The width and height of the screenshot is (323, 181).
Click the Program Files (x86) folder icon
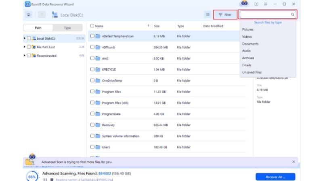coord(98,103)
